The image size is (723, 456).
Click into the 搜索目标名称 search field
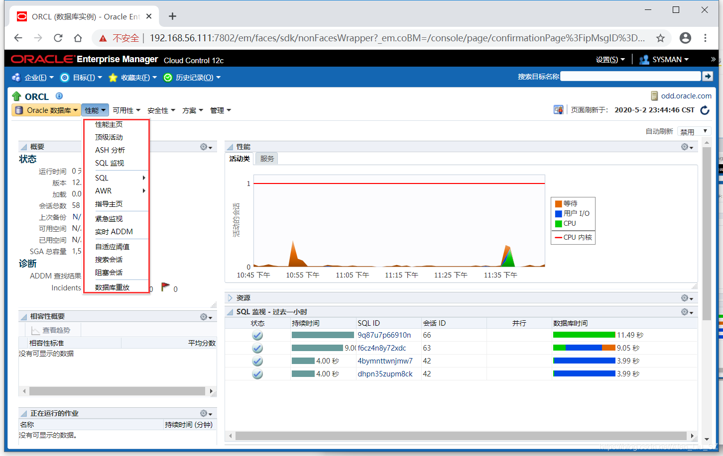pyautogui.click(x=630, y=76)
